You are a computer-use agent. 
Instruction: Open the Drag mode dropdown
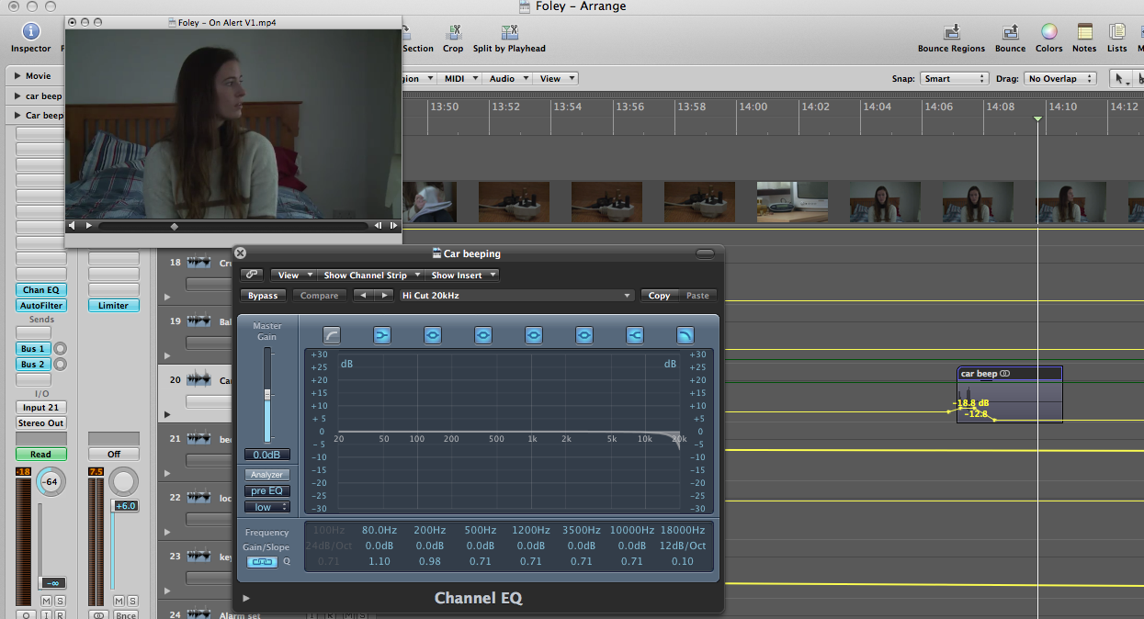click(x=1060, y=79)
